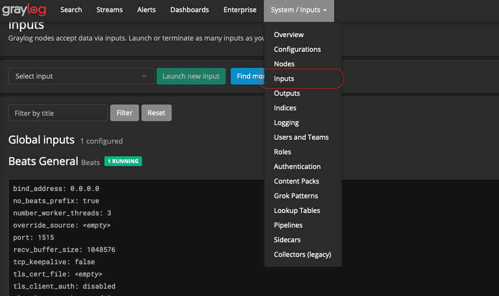Click the 'tls_client_auth: disabled' line

pyautogui.click(x=64, y=286)
